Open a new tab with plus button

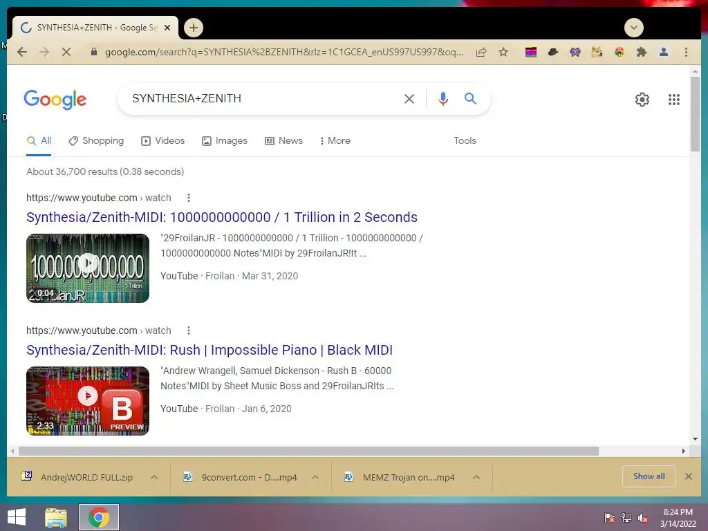coord(194,28)
